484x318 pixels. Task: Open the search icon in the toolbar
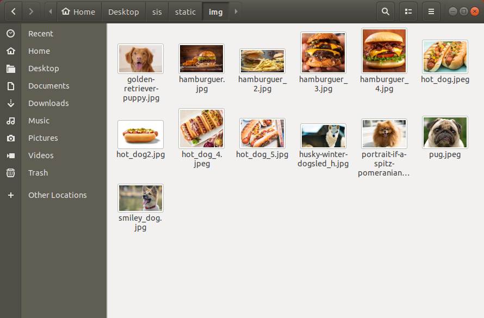point(384,11)
